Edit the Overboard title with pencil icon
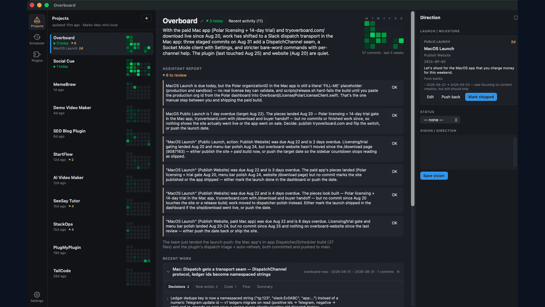Viewport: 545px width, 307px height. coord(202,21)
